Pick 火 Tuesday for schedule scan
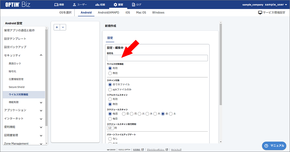The width and height of the screenshot is (290, 152). click(x=139, y=114)
